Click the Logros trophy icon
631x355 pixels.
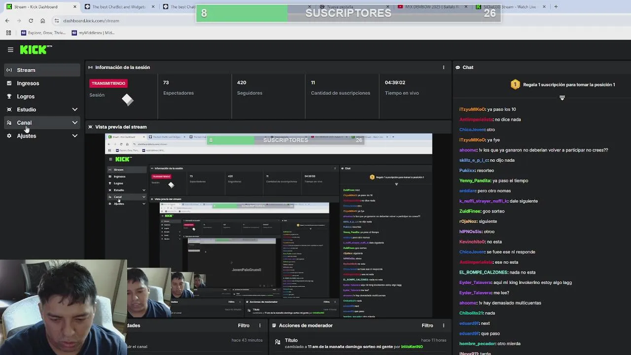click(x=9, y=97)
